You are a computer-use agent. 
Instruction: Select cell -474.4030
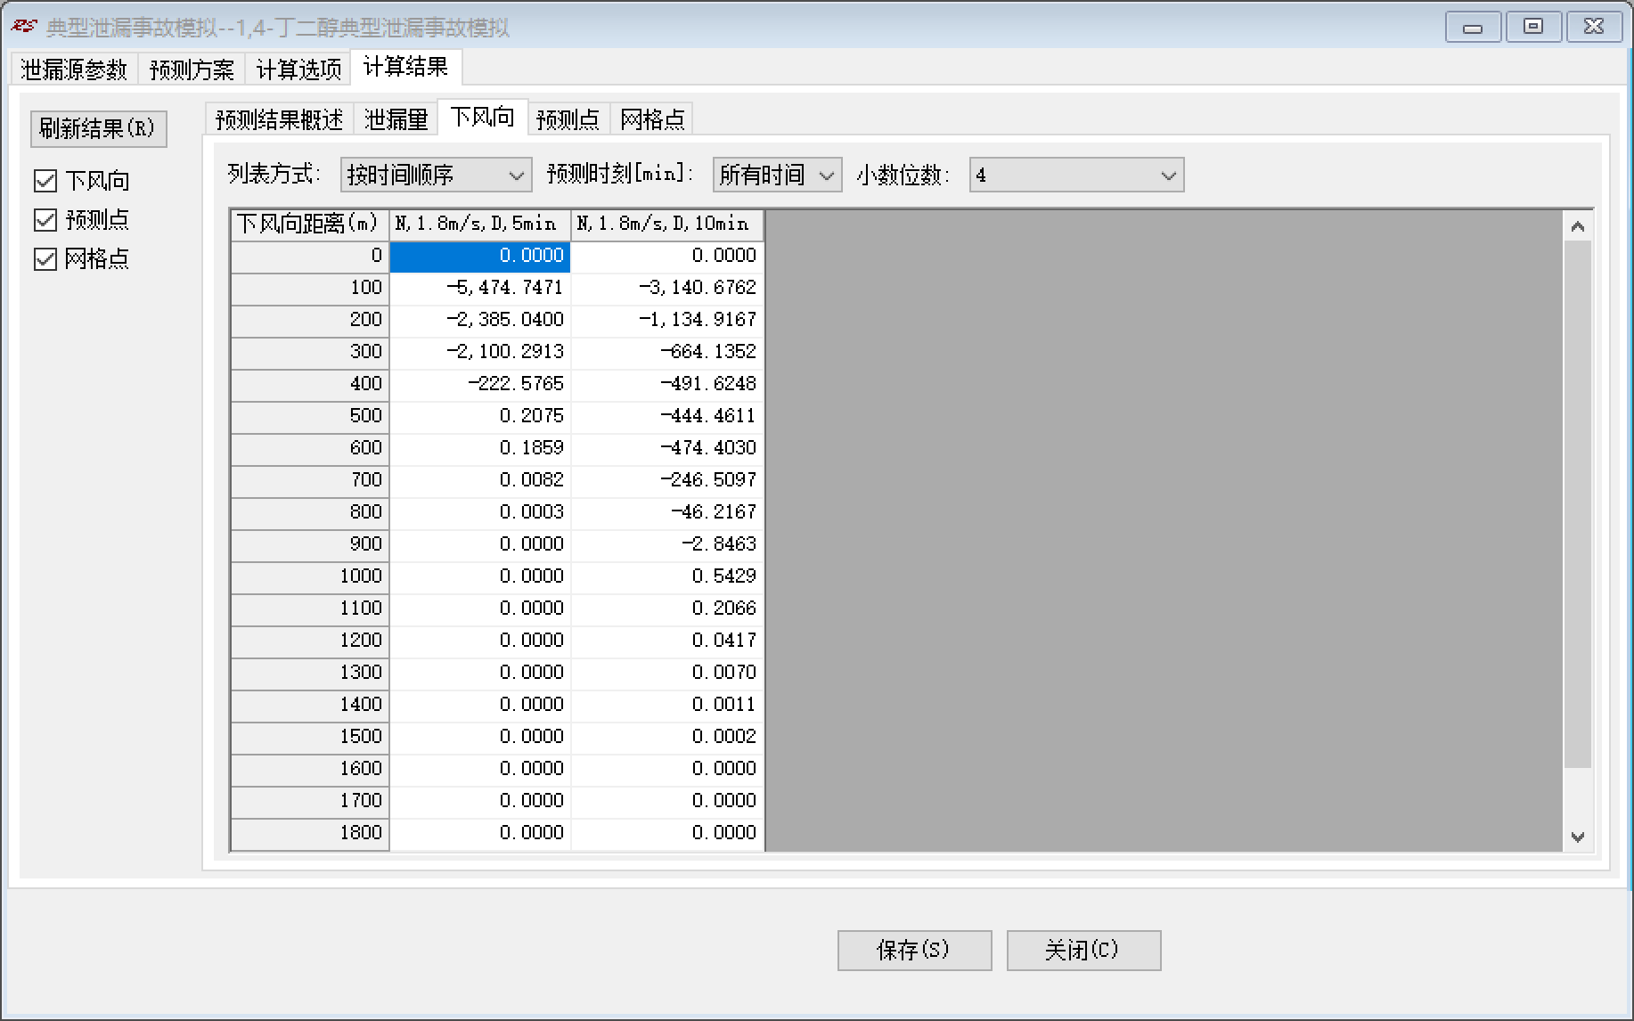[667, 448]
